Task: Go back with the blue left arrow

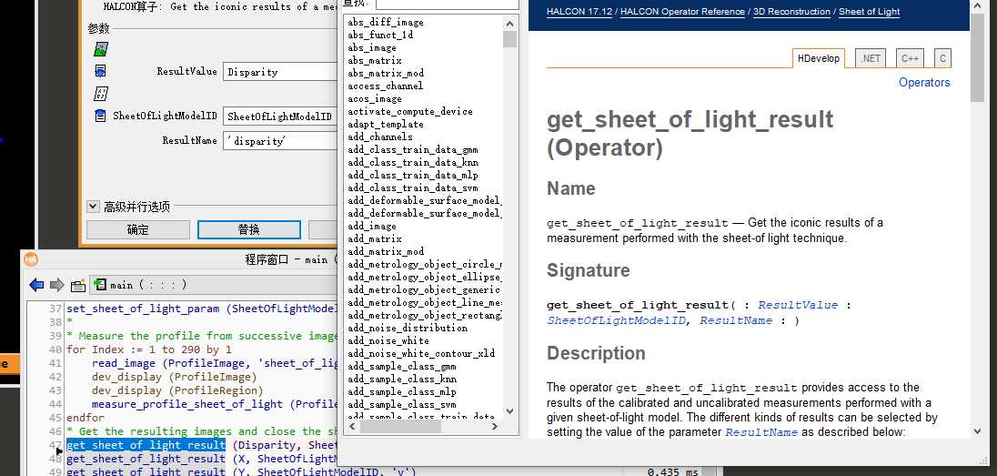Action: click(37, 285)
